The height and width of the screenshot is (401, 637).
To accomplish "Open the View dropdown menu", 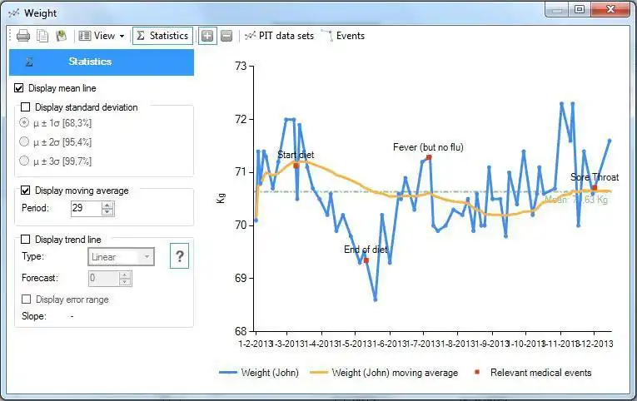I will tap(102, 36).
